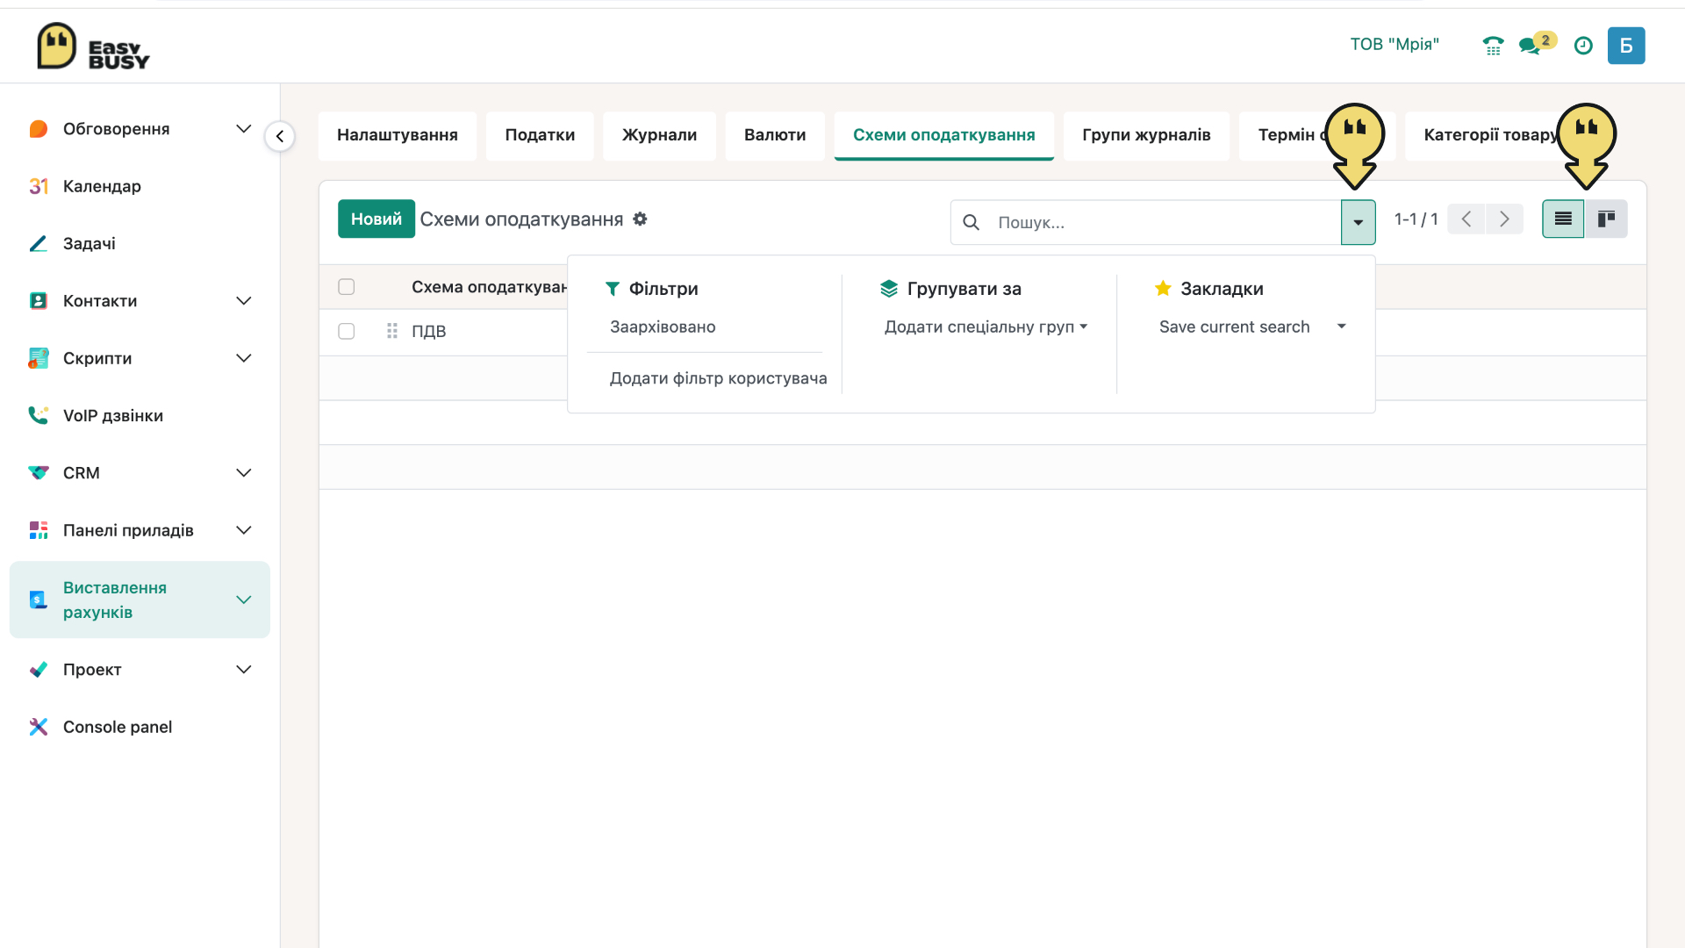This screenshot has height=948, width=1685.
Task: Open Додати спеціальну груп dropdown
Action: pyautogui.click(x=986, y=327)
